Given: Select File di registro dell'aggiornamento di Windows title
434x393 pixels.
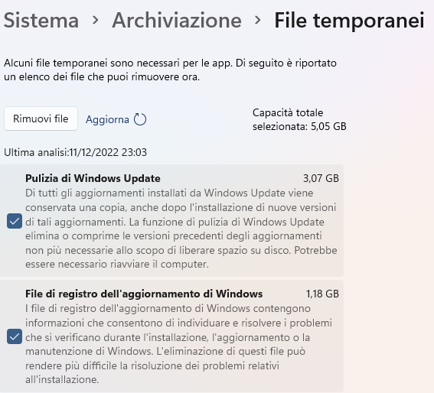Looking at the screenshot, I should (x=144, y=294).
